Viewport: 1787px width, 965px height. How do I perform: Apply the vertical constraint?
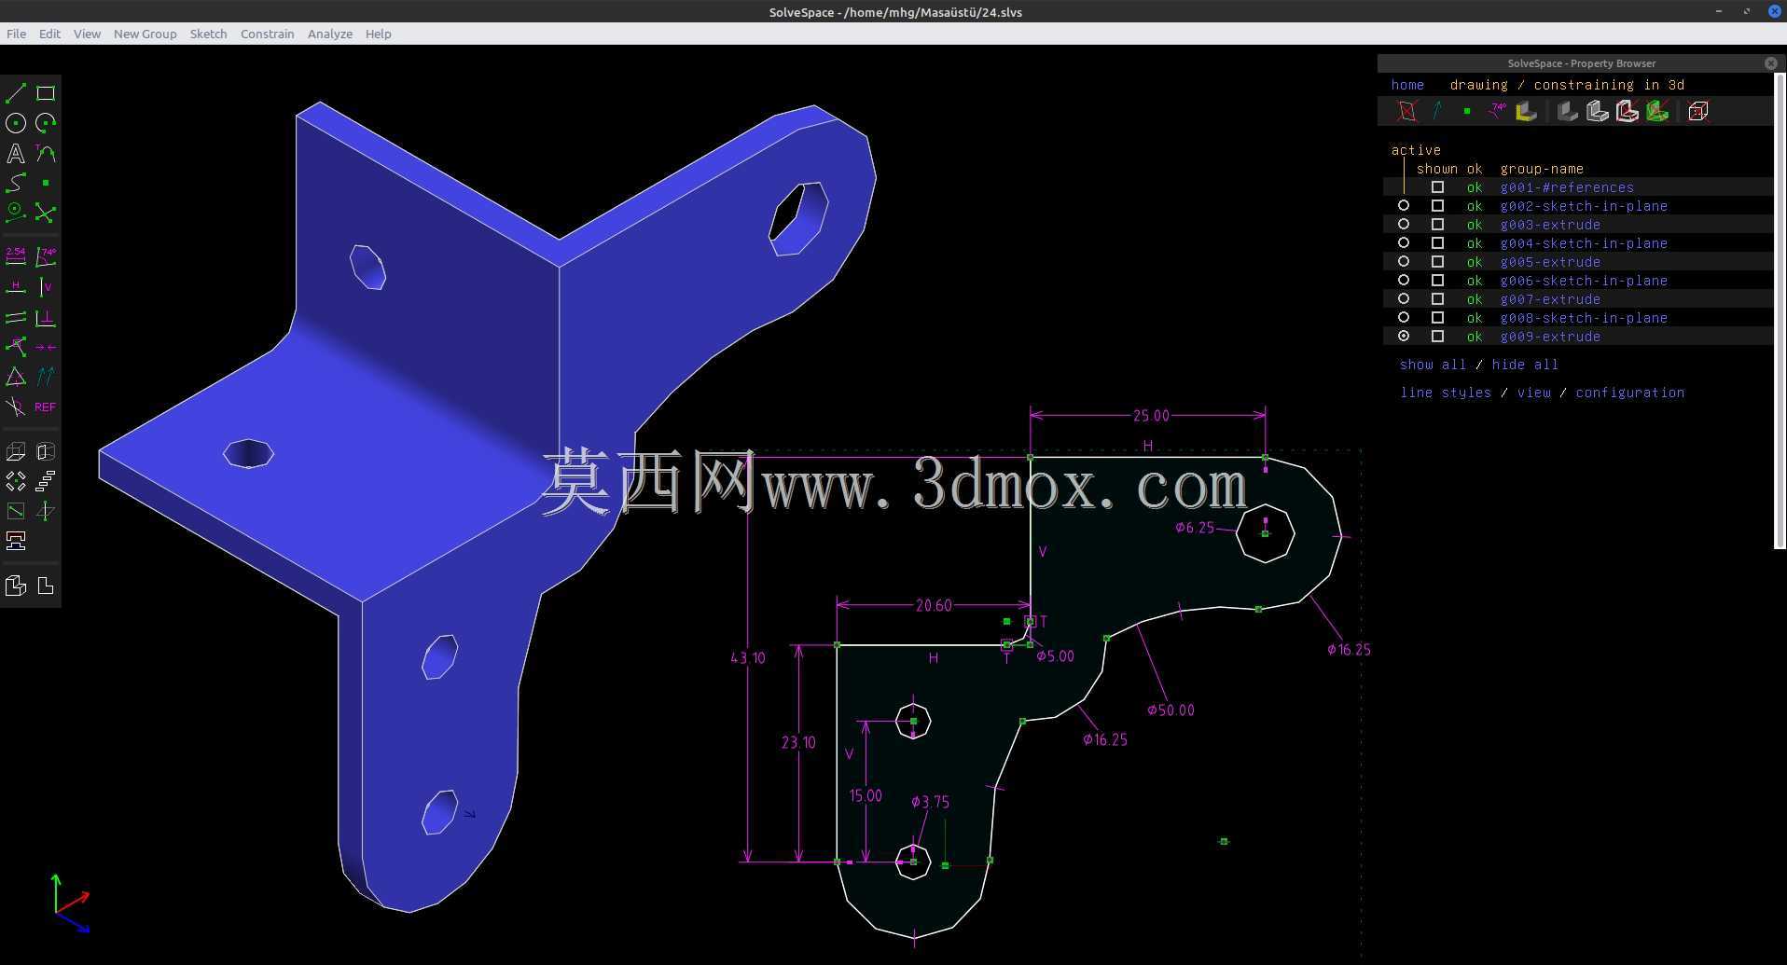coord(46,286)
